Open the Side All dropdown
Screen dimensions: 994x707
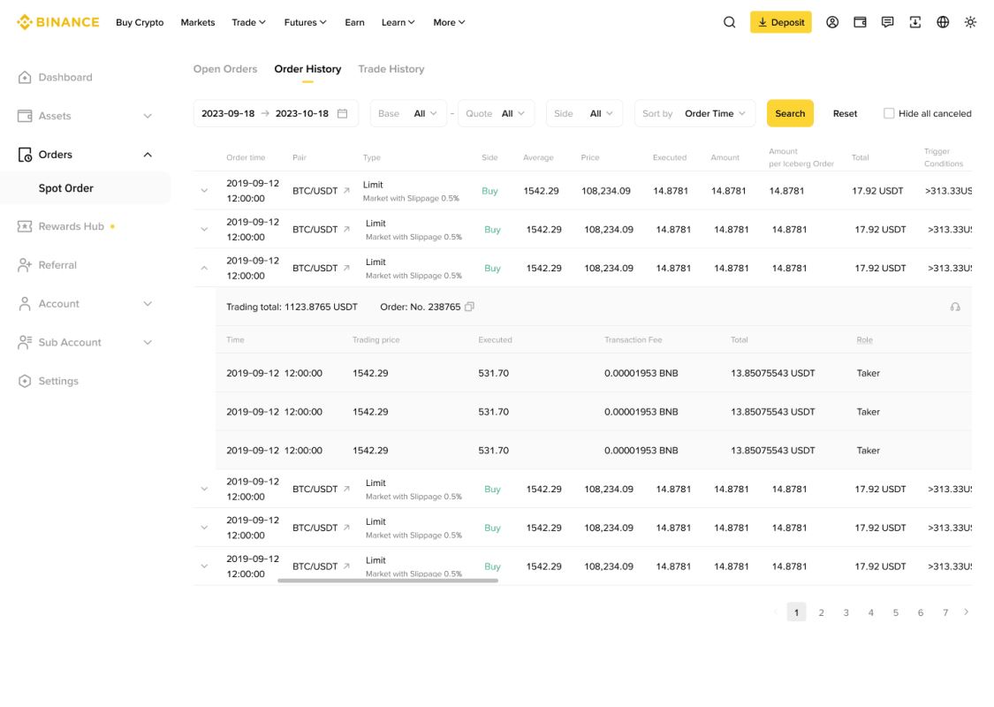[584, 113]
